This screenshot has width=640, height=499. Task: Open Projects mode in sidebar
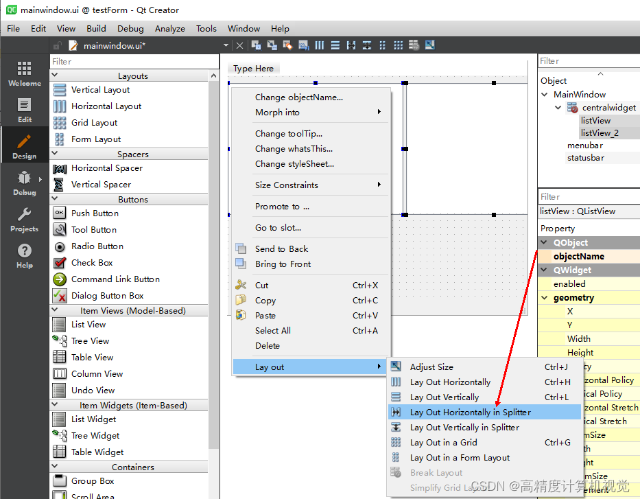pos(25,220)
